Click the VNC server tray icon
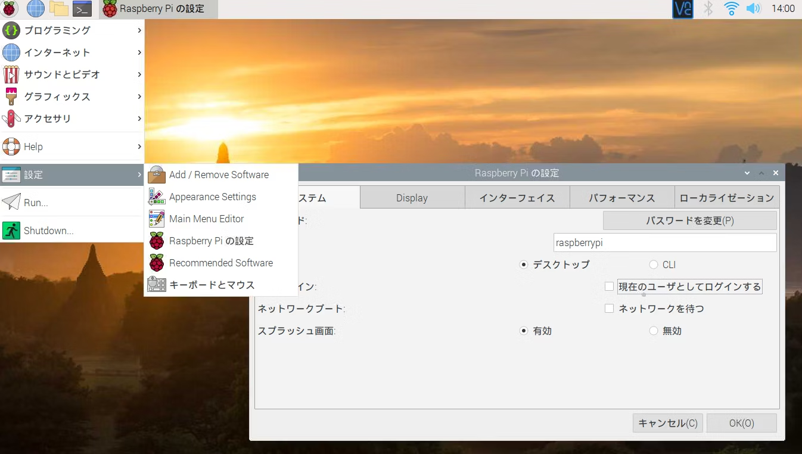The height and width of the screenshot is (454, 802). [x=683, y=8]
